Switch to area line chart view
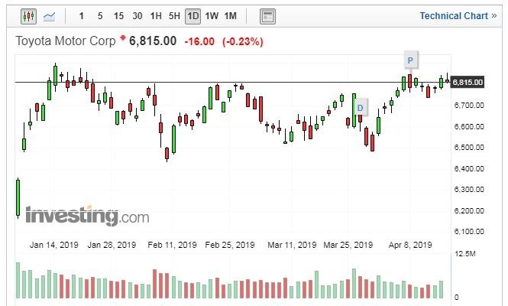The height and width of the screenshot is (306, 508). [x=49, y=16]
